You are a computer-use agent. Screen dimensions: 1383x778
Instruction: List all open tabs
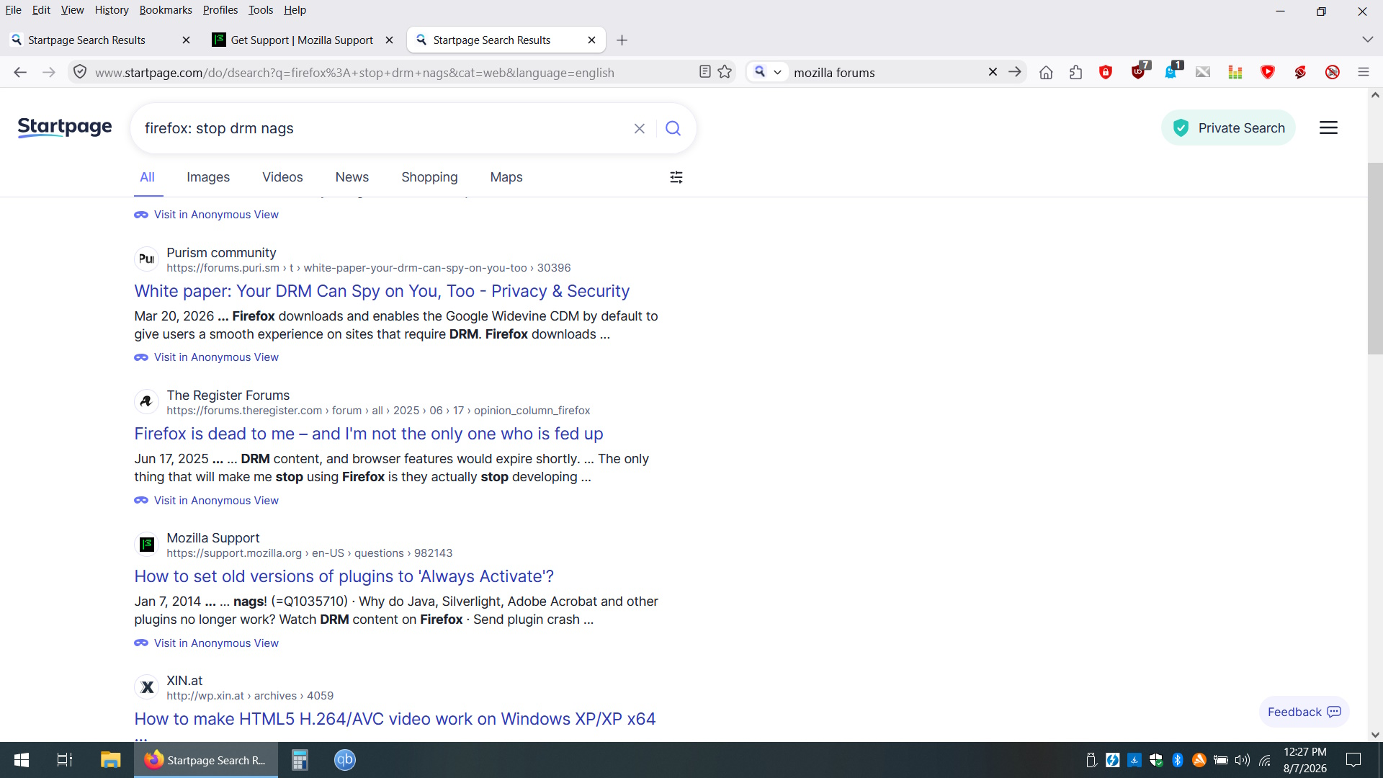pyautogui.click(x=1367, y=40)
